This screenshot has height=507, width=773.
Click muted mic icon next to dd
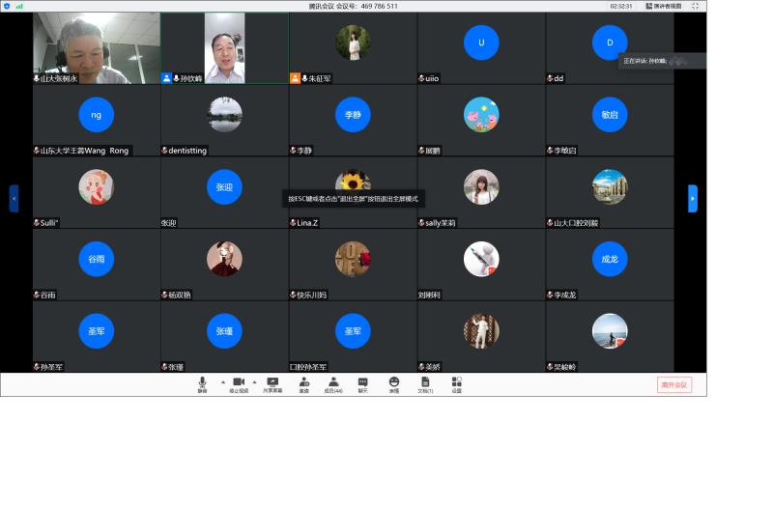[x=550, y=78]
